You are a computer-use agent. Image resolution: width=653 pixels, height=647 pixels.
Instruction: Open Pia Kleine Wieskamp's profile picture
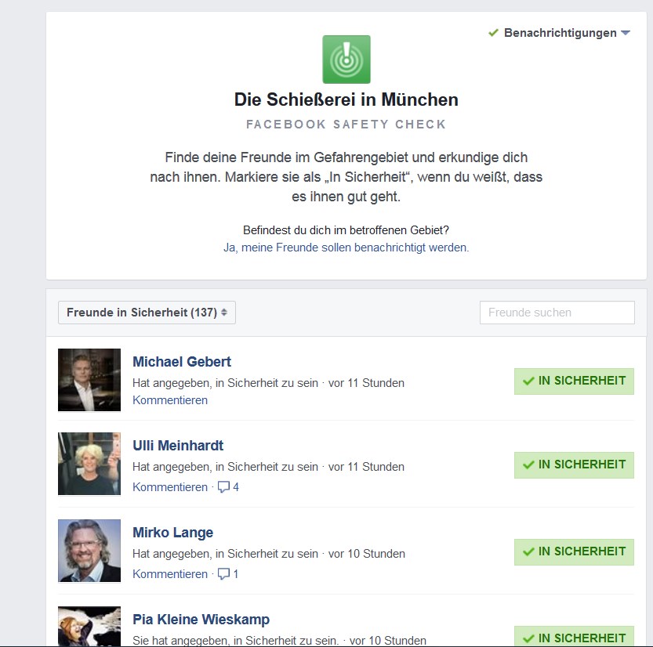coord(89,626)
